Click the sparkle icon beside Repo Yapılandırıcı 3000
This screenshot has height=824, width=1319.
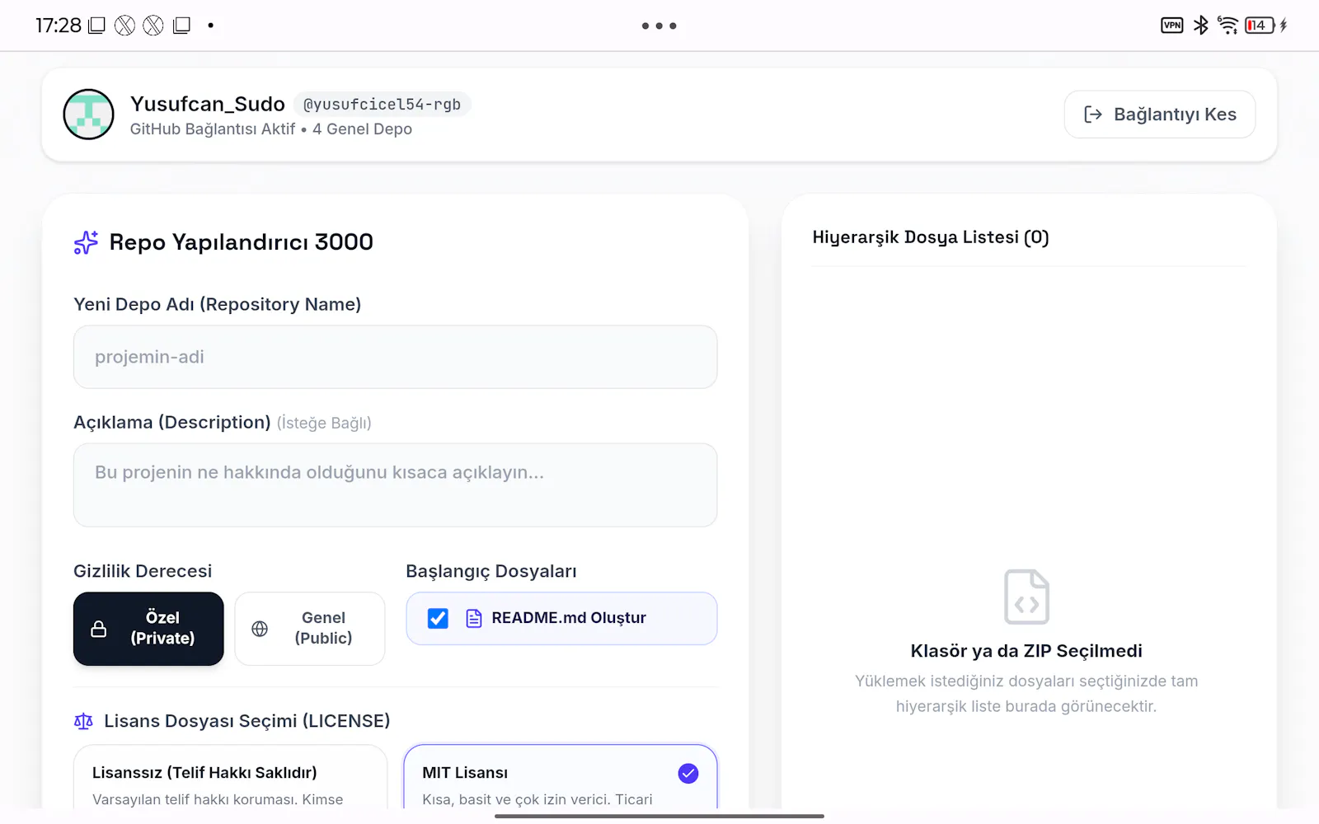tap(86, 242)
